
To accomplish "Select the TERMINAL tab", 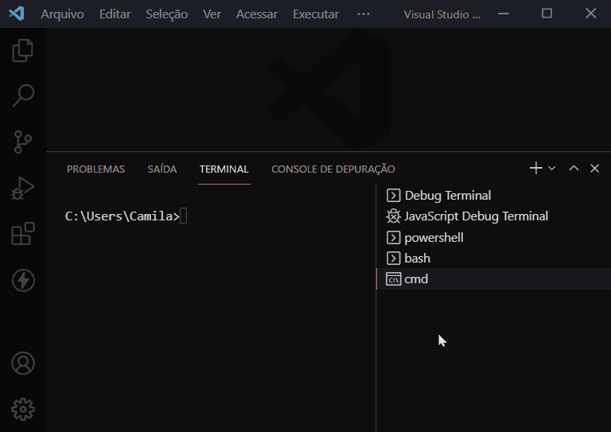I will pos(224,169).
